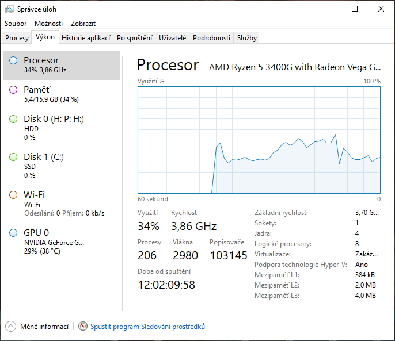Open the Zobrazit menu
Image resolution: width=395 pixels, height=341 pixels.
pyautogui.click(x=83, y=24)
